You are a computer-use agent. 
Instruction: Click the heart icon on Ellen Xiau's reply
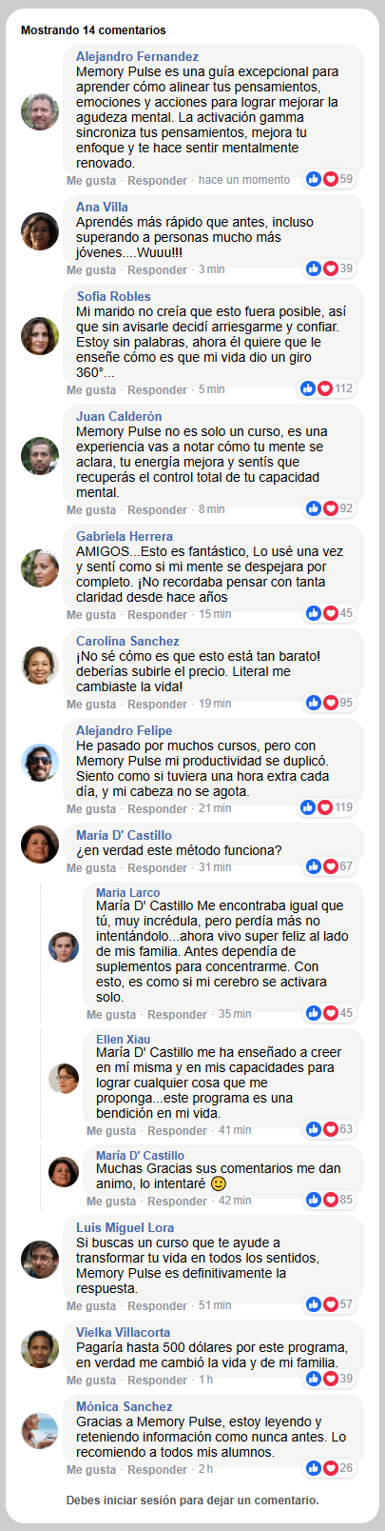point(331,1129)
